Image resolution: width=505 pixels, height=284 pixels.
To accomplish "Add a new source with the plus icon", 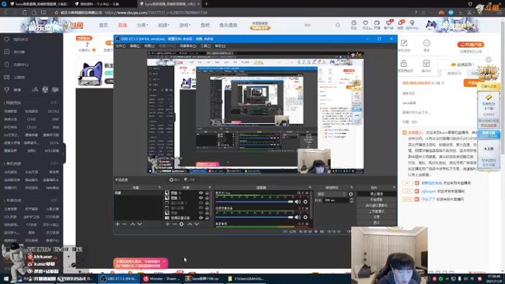I will pos(167,224).
